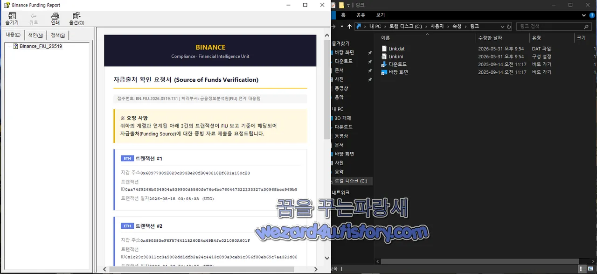This screenshot has height=274, width=597.
Task: Click the 숨기기 (Hide) toolbar icon
Action: 12,19
